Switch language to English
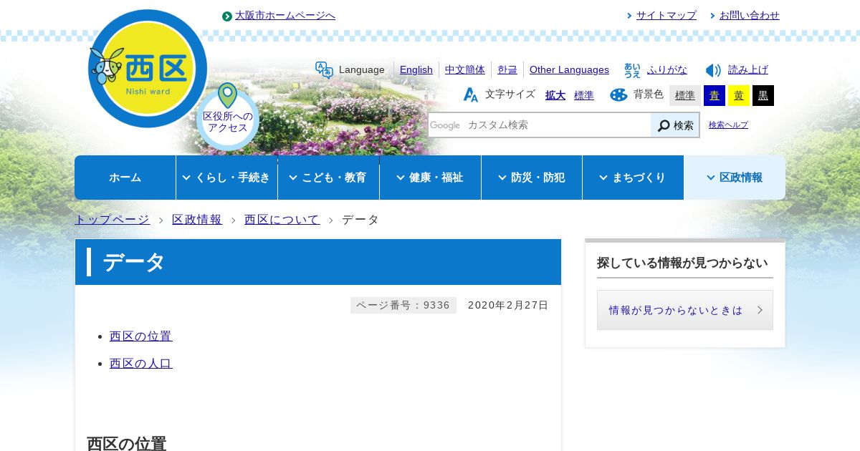Viewport: 860px width, 451px height. click(416, 69)
